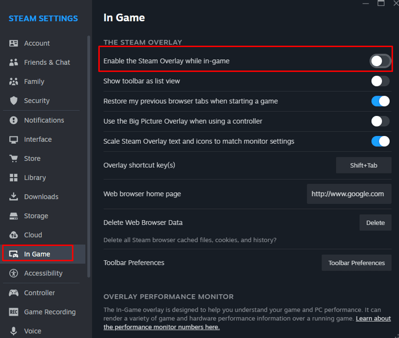399x338 pixels.
Task: Click the Notifications alert icon
Action: [x=14, y=120]
